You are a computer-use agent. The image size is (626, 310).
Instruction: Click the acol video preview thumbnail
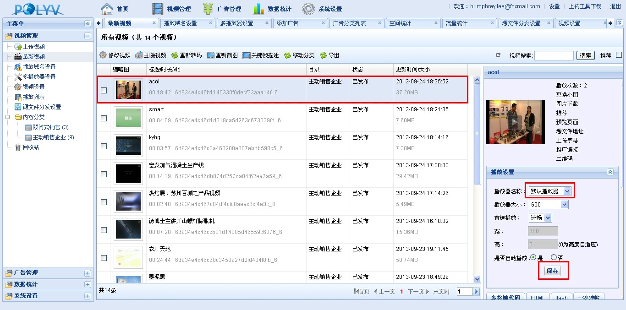(x=515, y=122)
